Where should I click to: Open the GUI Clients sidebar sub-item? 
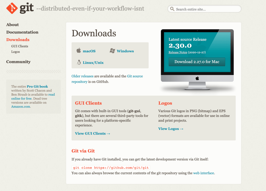point(20,46)
